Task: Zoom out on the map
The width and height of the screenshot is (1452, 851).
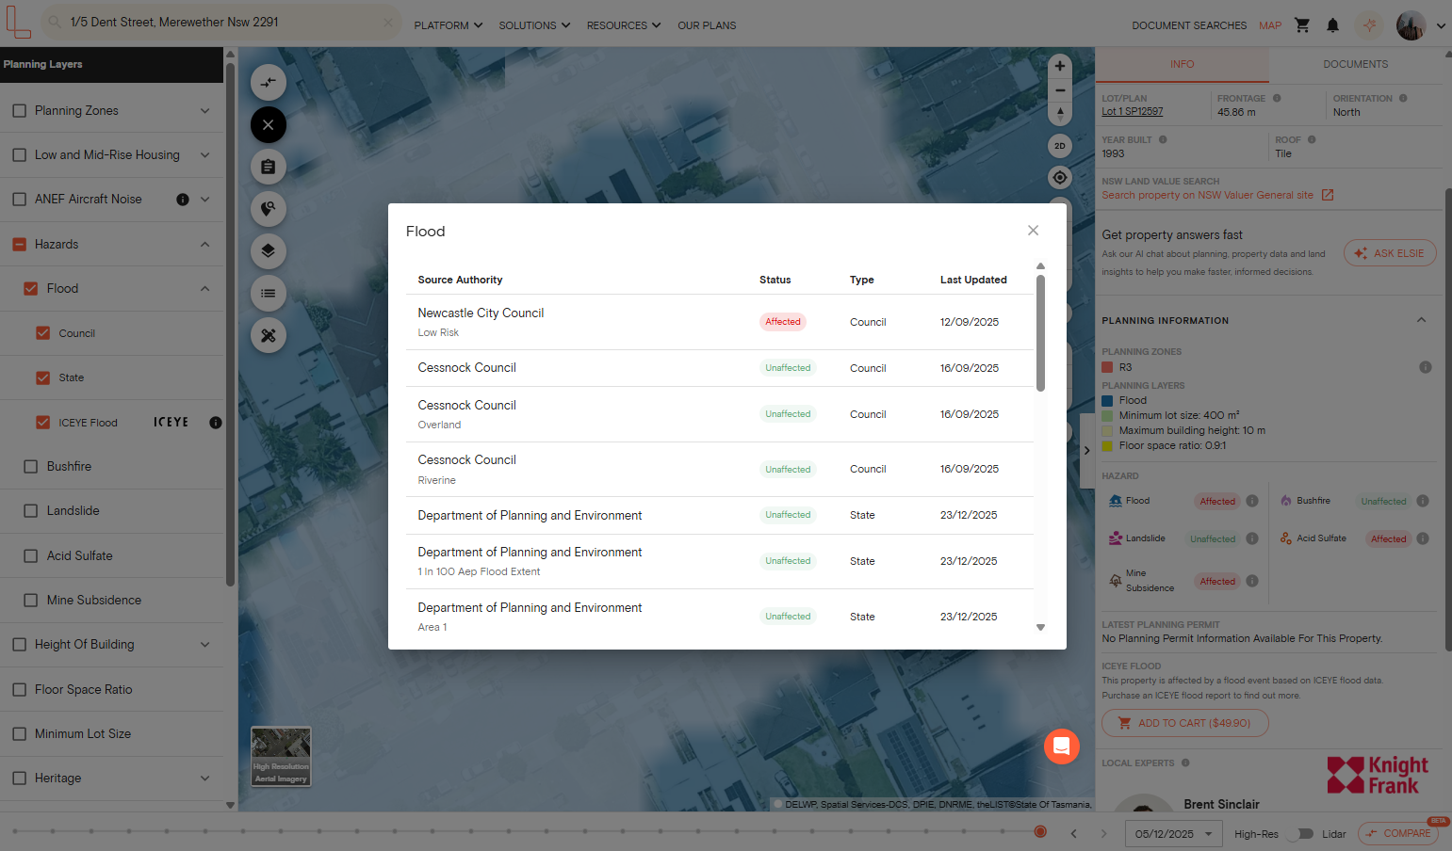Action: click(x=1060, y=90)
